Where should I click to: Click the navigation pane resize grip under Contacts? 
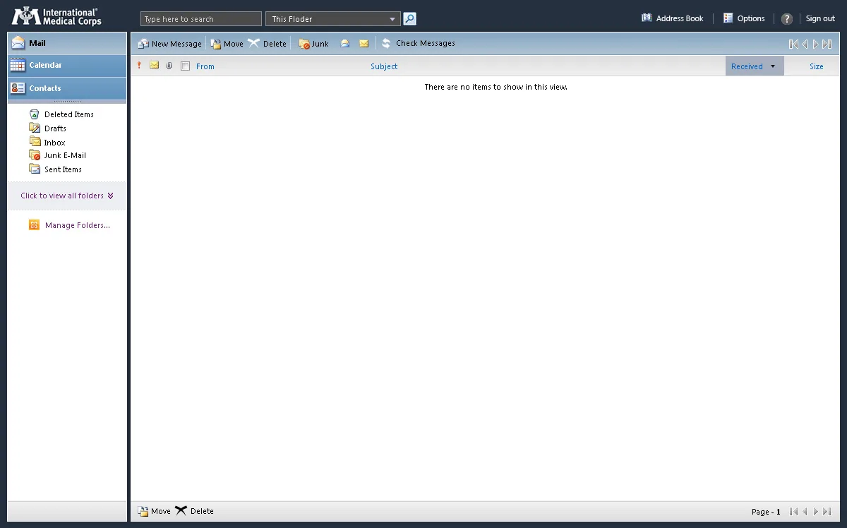tap(67, 102)
